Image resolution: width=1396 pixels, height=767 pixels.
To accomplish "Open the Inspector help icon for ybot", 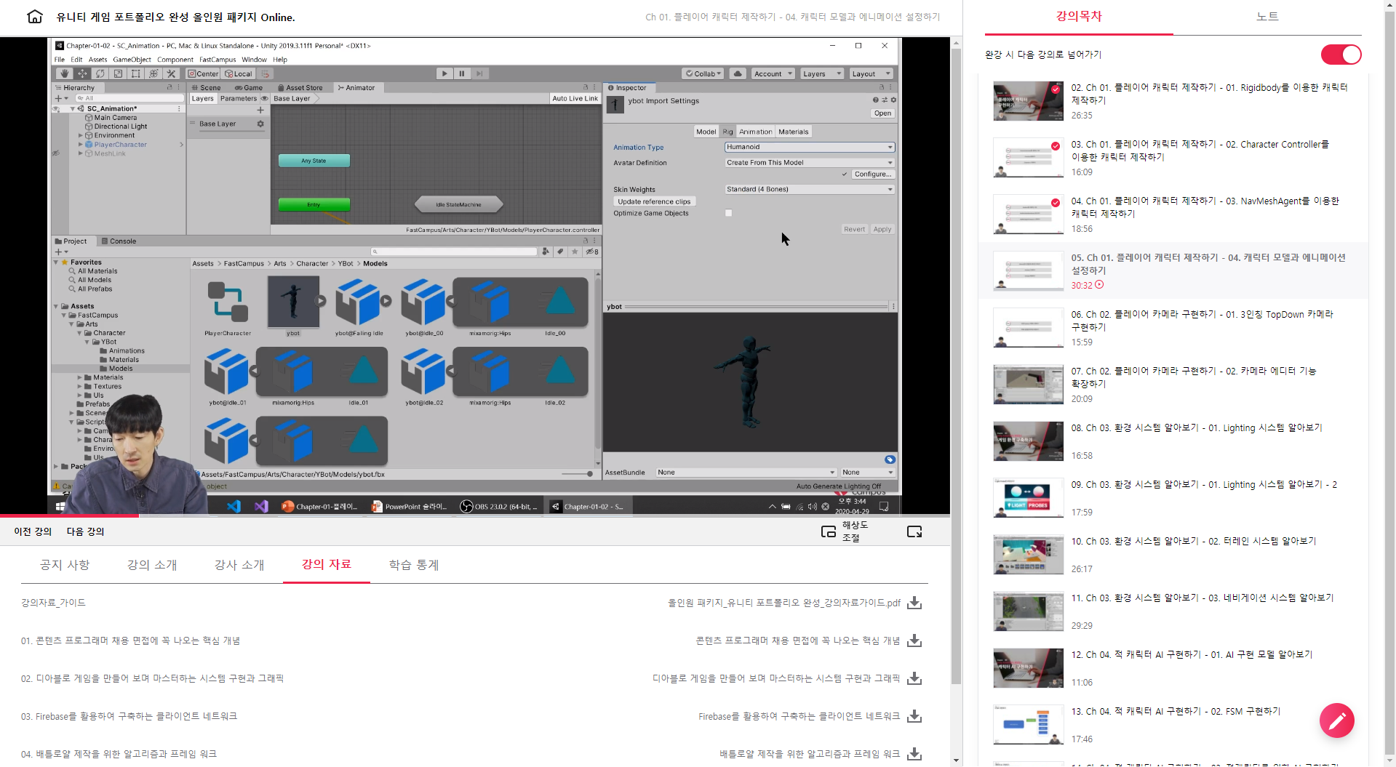I will click(x=875, y=100).
